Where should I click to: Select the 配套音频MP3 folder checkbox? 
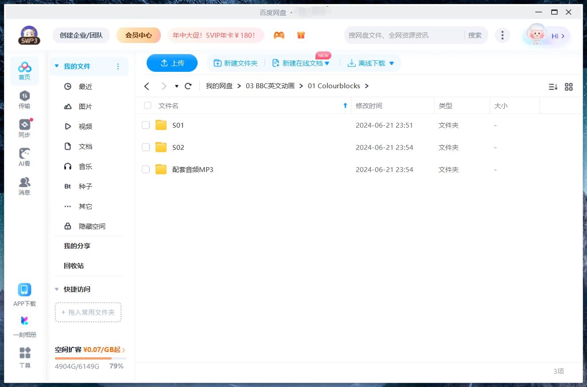coord(146,169)
